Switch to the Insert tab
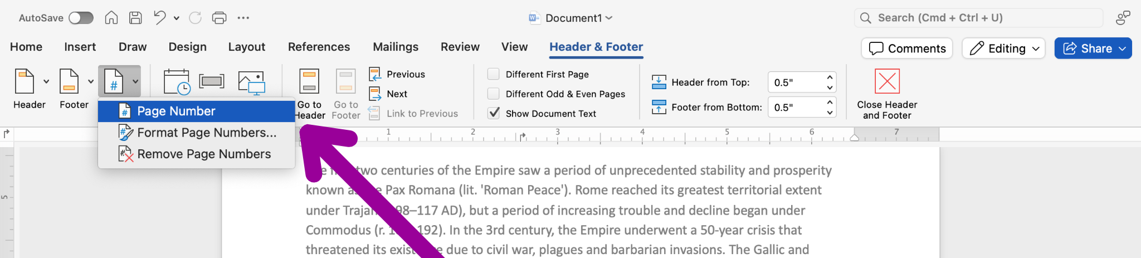The height and width of the screenshot is (258, 1141). coord(80,47)
